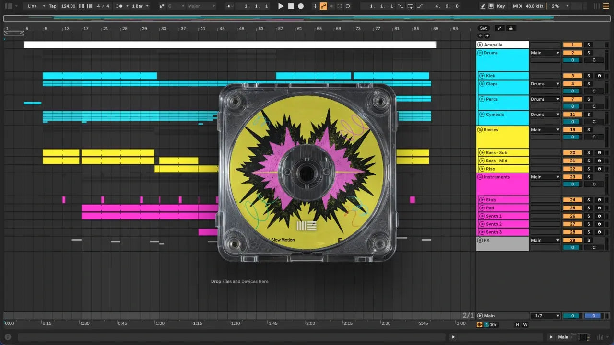Arm the Bass - Mid track for recording
Screen dimensions: 614x345
tap(599, 161)
